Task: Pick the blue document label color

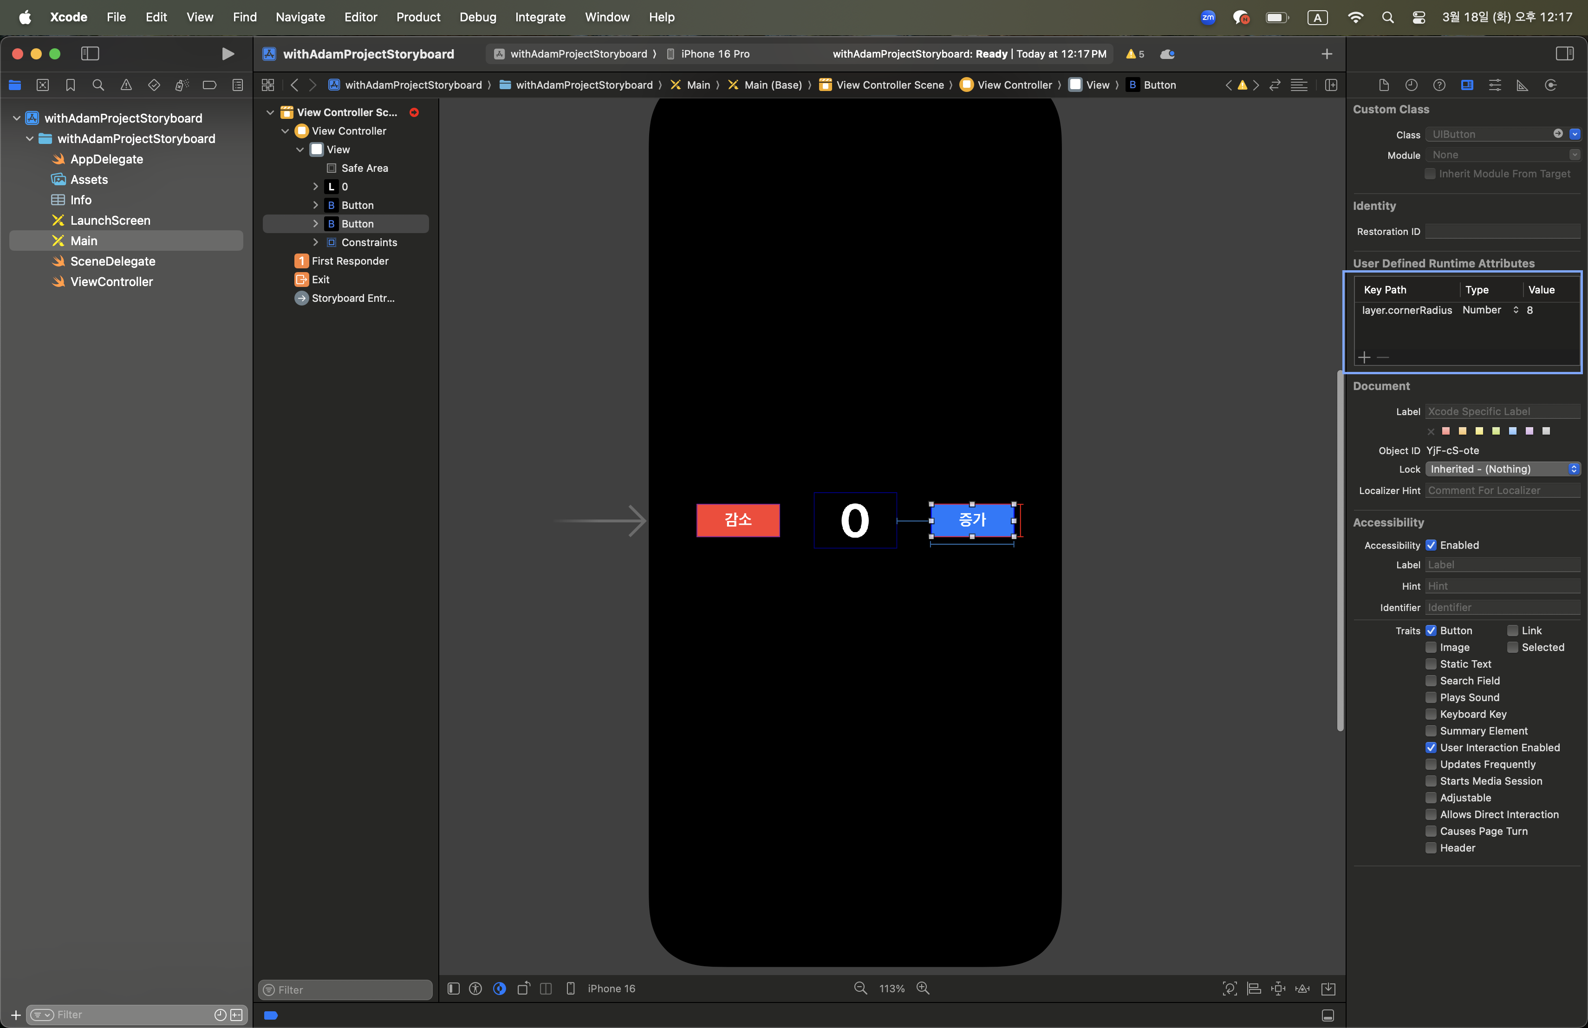Action: pos(1513,431)
